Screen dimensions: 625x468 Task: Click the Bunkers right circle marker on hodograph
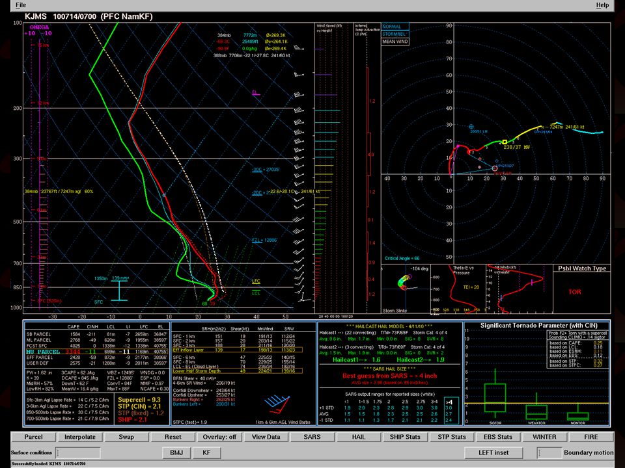495,168
